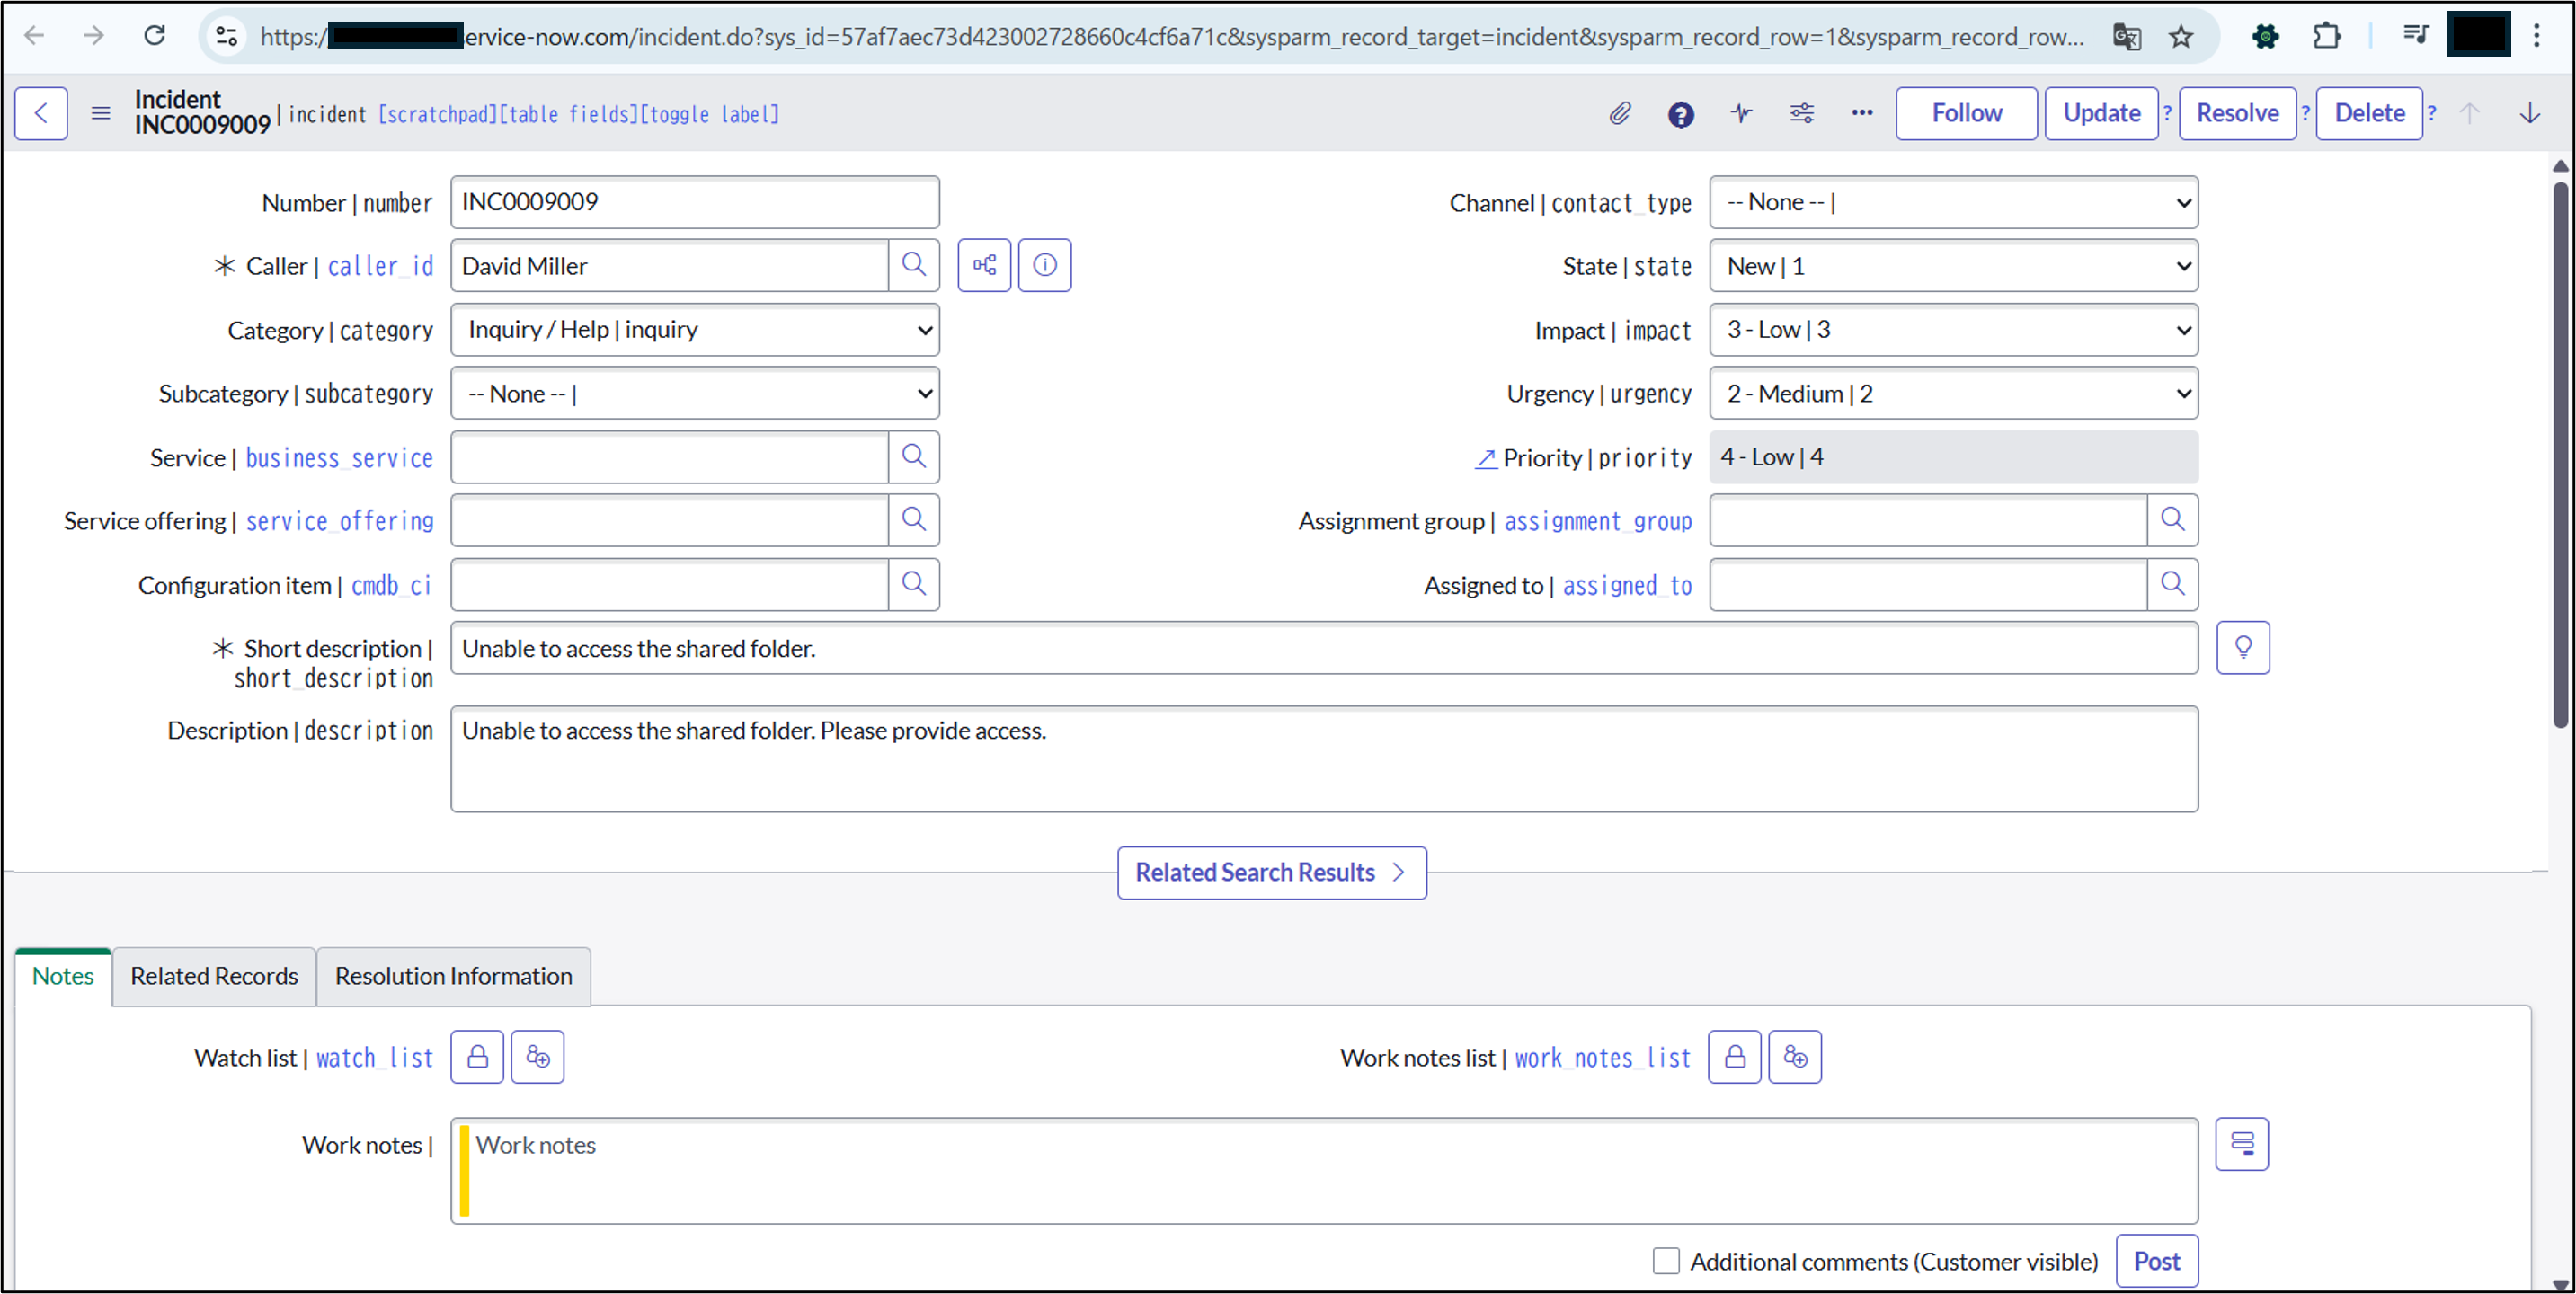
Task: Click Service offering lookup magnifier
Action: pyautogui.click(x=914, y=520)
